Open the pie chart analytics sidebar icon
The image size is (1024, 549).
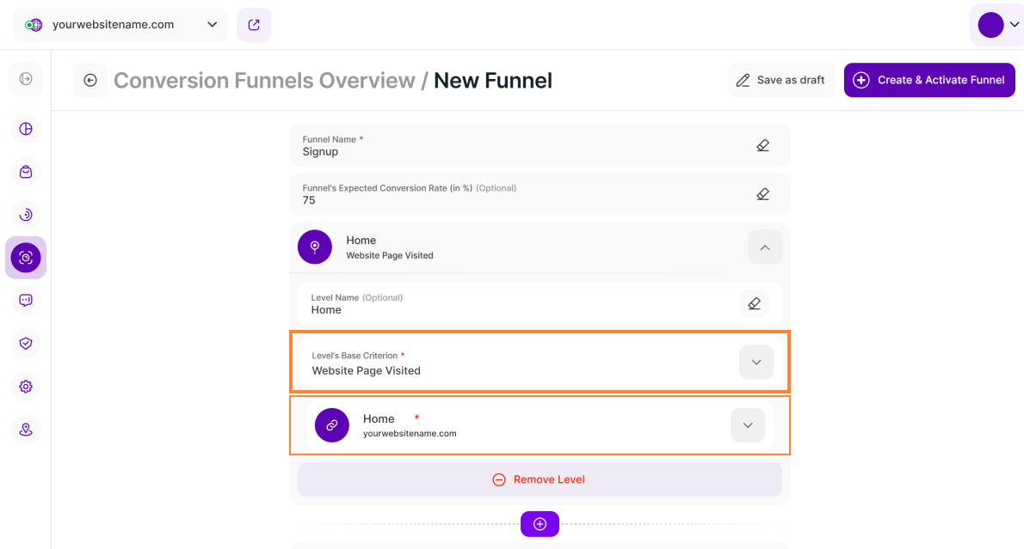[26, 129]
